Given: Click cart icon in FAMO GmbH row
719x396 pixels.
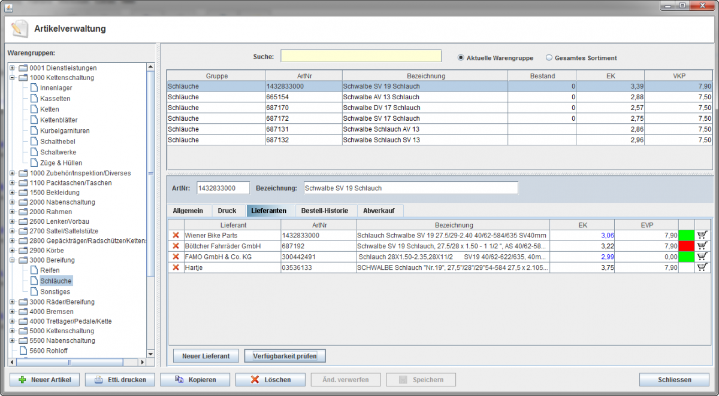Looking at the screenshot, I should click(702, 257).
